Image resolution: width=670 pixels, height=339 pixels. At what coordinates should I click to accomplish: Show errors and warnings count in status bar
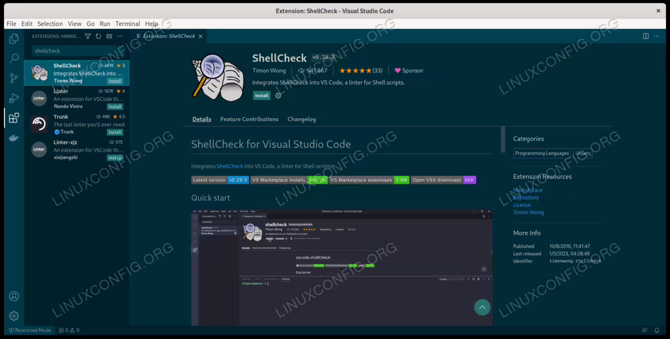(x=69, y=330)
